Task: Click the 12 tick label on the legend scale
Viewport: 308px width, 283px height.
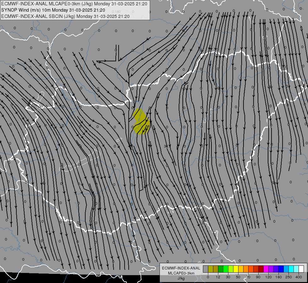Action: click(x=218, y=277)
